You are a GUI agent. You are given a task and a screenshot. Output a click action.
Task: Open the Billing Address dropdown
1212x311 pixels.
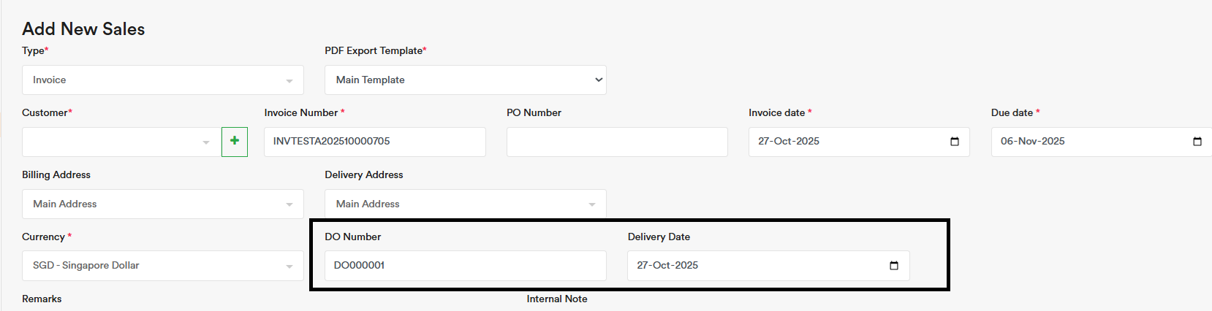[x=162, y=204]
